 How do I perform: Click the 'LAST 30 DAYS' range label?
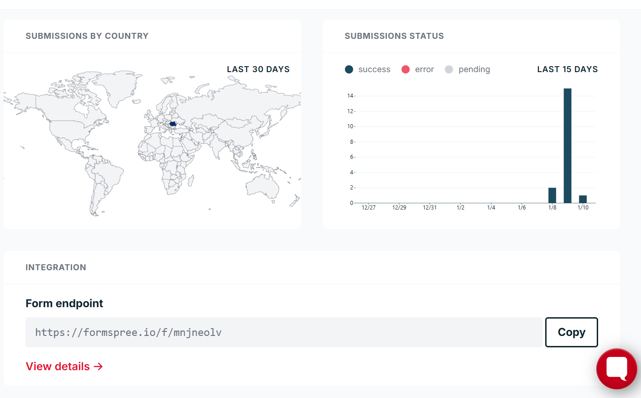(x=258, y=69)
